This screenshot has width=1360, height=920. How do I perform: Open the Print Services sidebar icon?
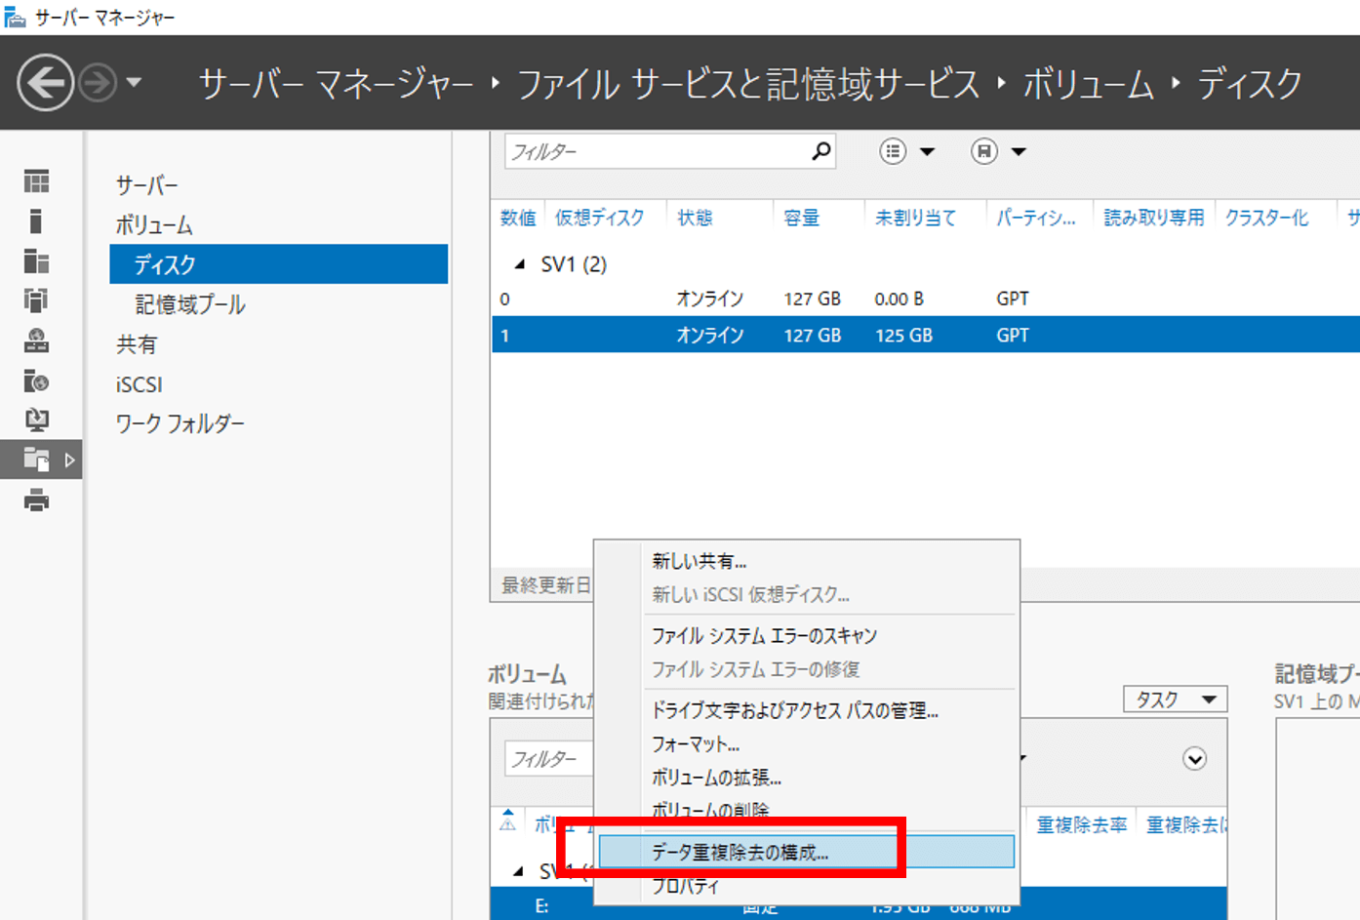pyautogui.click(x=36, y=500)
